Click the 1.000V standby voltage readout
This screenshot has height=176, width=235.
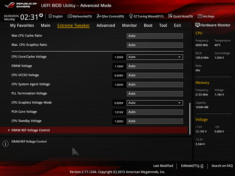119,121
